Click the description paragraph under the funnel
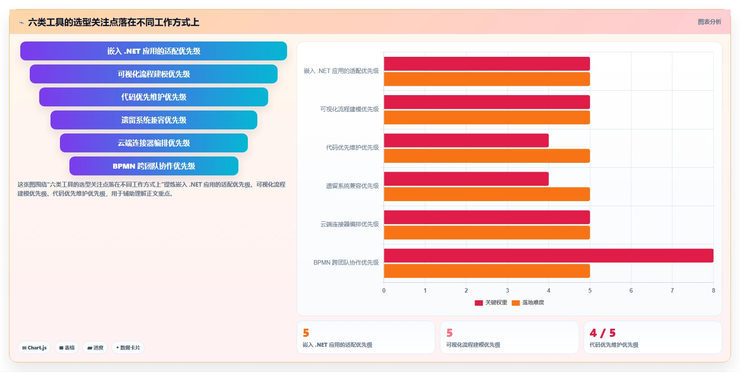Viewport: 740px width, 372px height. [151, 189]
